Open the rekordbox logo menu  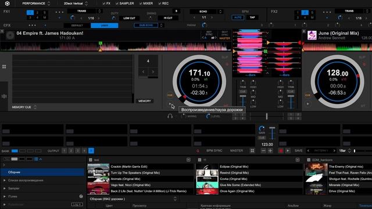pos(7,3)
